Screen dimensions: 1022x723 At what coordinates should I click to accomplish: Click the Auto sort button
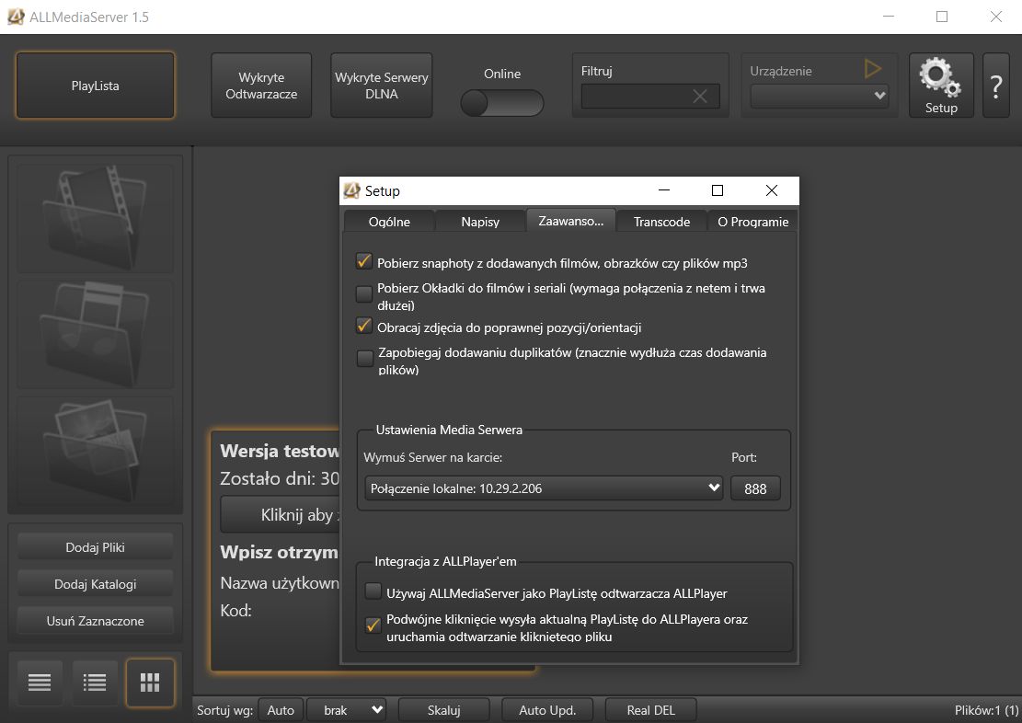(x=281, y=710)
